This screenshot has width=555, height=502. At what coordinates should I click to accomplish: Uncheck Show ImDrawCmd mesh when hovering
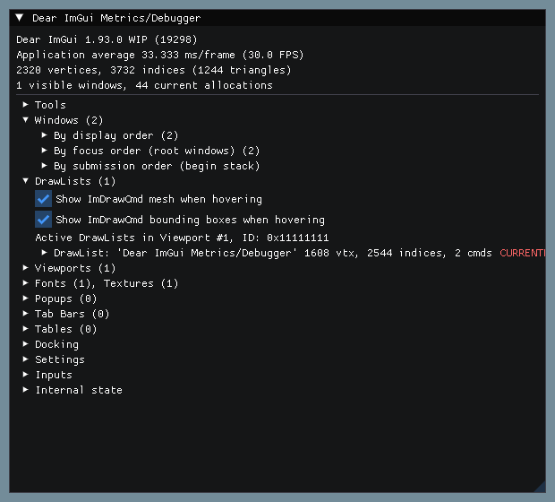click(43, 199)
